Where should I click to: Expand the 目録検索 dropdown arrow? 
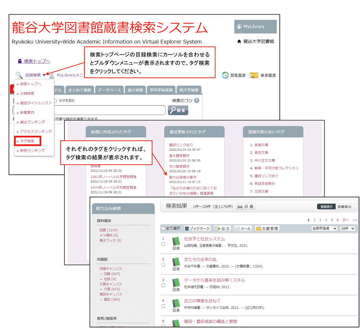[44, 75]
